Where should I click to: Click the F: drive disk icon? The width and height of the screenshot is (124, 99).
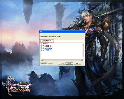coord(43,50)
